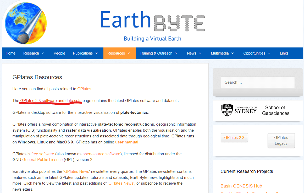This screenshot has width=304, height=193.
Task: Click the bold plate-tectonic reconstructions text
Action: (126, 124)
